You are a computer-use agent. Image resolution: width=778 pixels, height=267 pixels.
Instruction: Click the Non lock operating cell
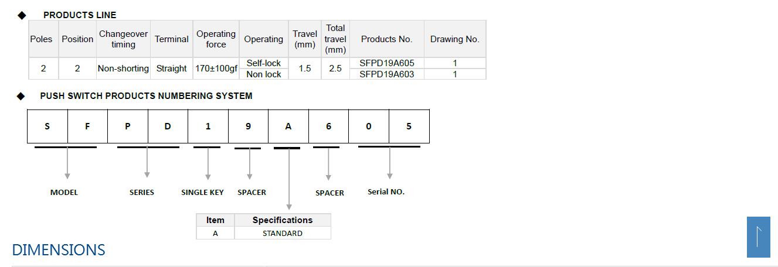click(263, 74)
